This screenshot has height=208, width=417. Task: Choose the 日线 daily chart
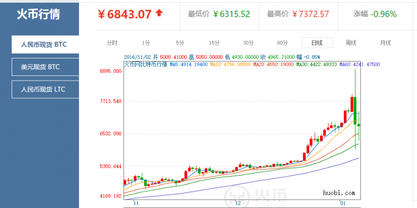tap(317, 42)
